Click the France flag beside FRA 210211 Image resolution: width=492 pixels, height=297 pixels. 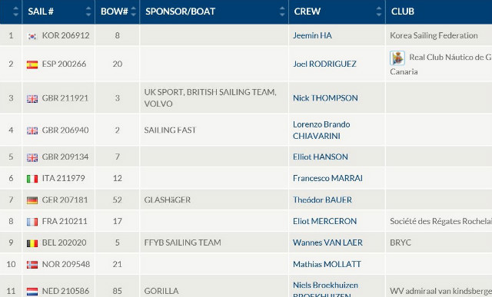pos(32,222)
